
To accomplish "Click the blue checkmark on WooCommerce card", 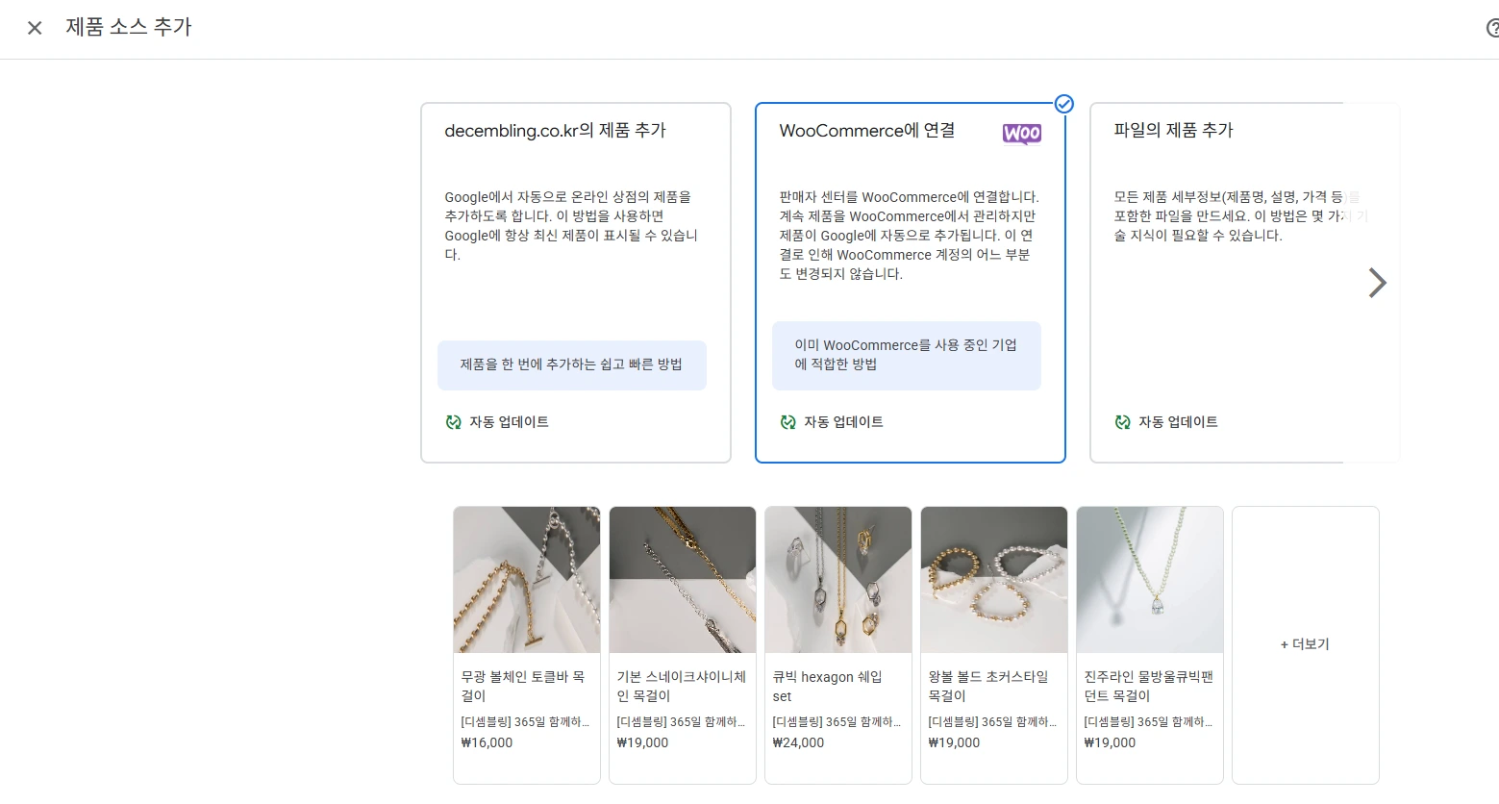I will [x=1064, y=103].
